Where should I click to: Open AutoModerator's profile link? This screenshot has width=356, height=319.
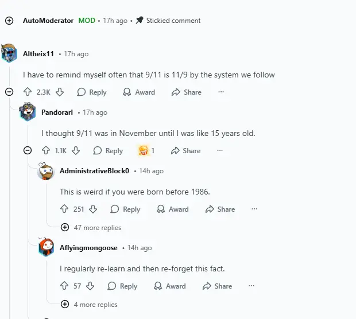[48, 21]
